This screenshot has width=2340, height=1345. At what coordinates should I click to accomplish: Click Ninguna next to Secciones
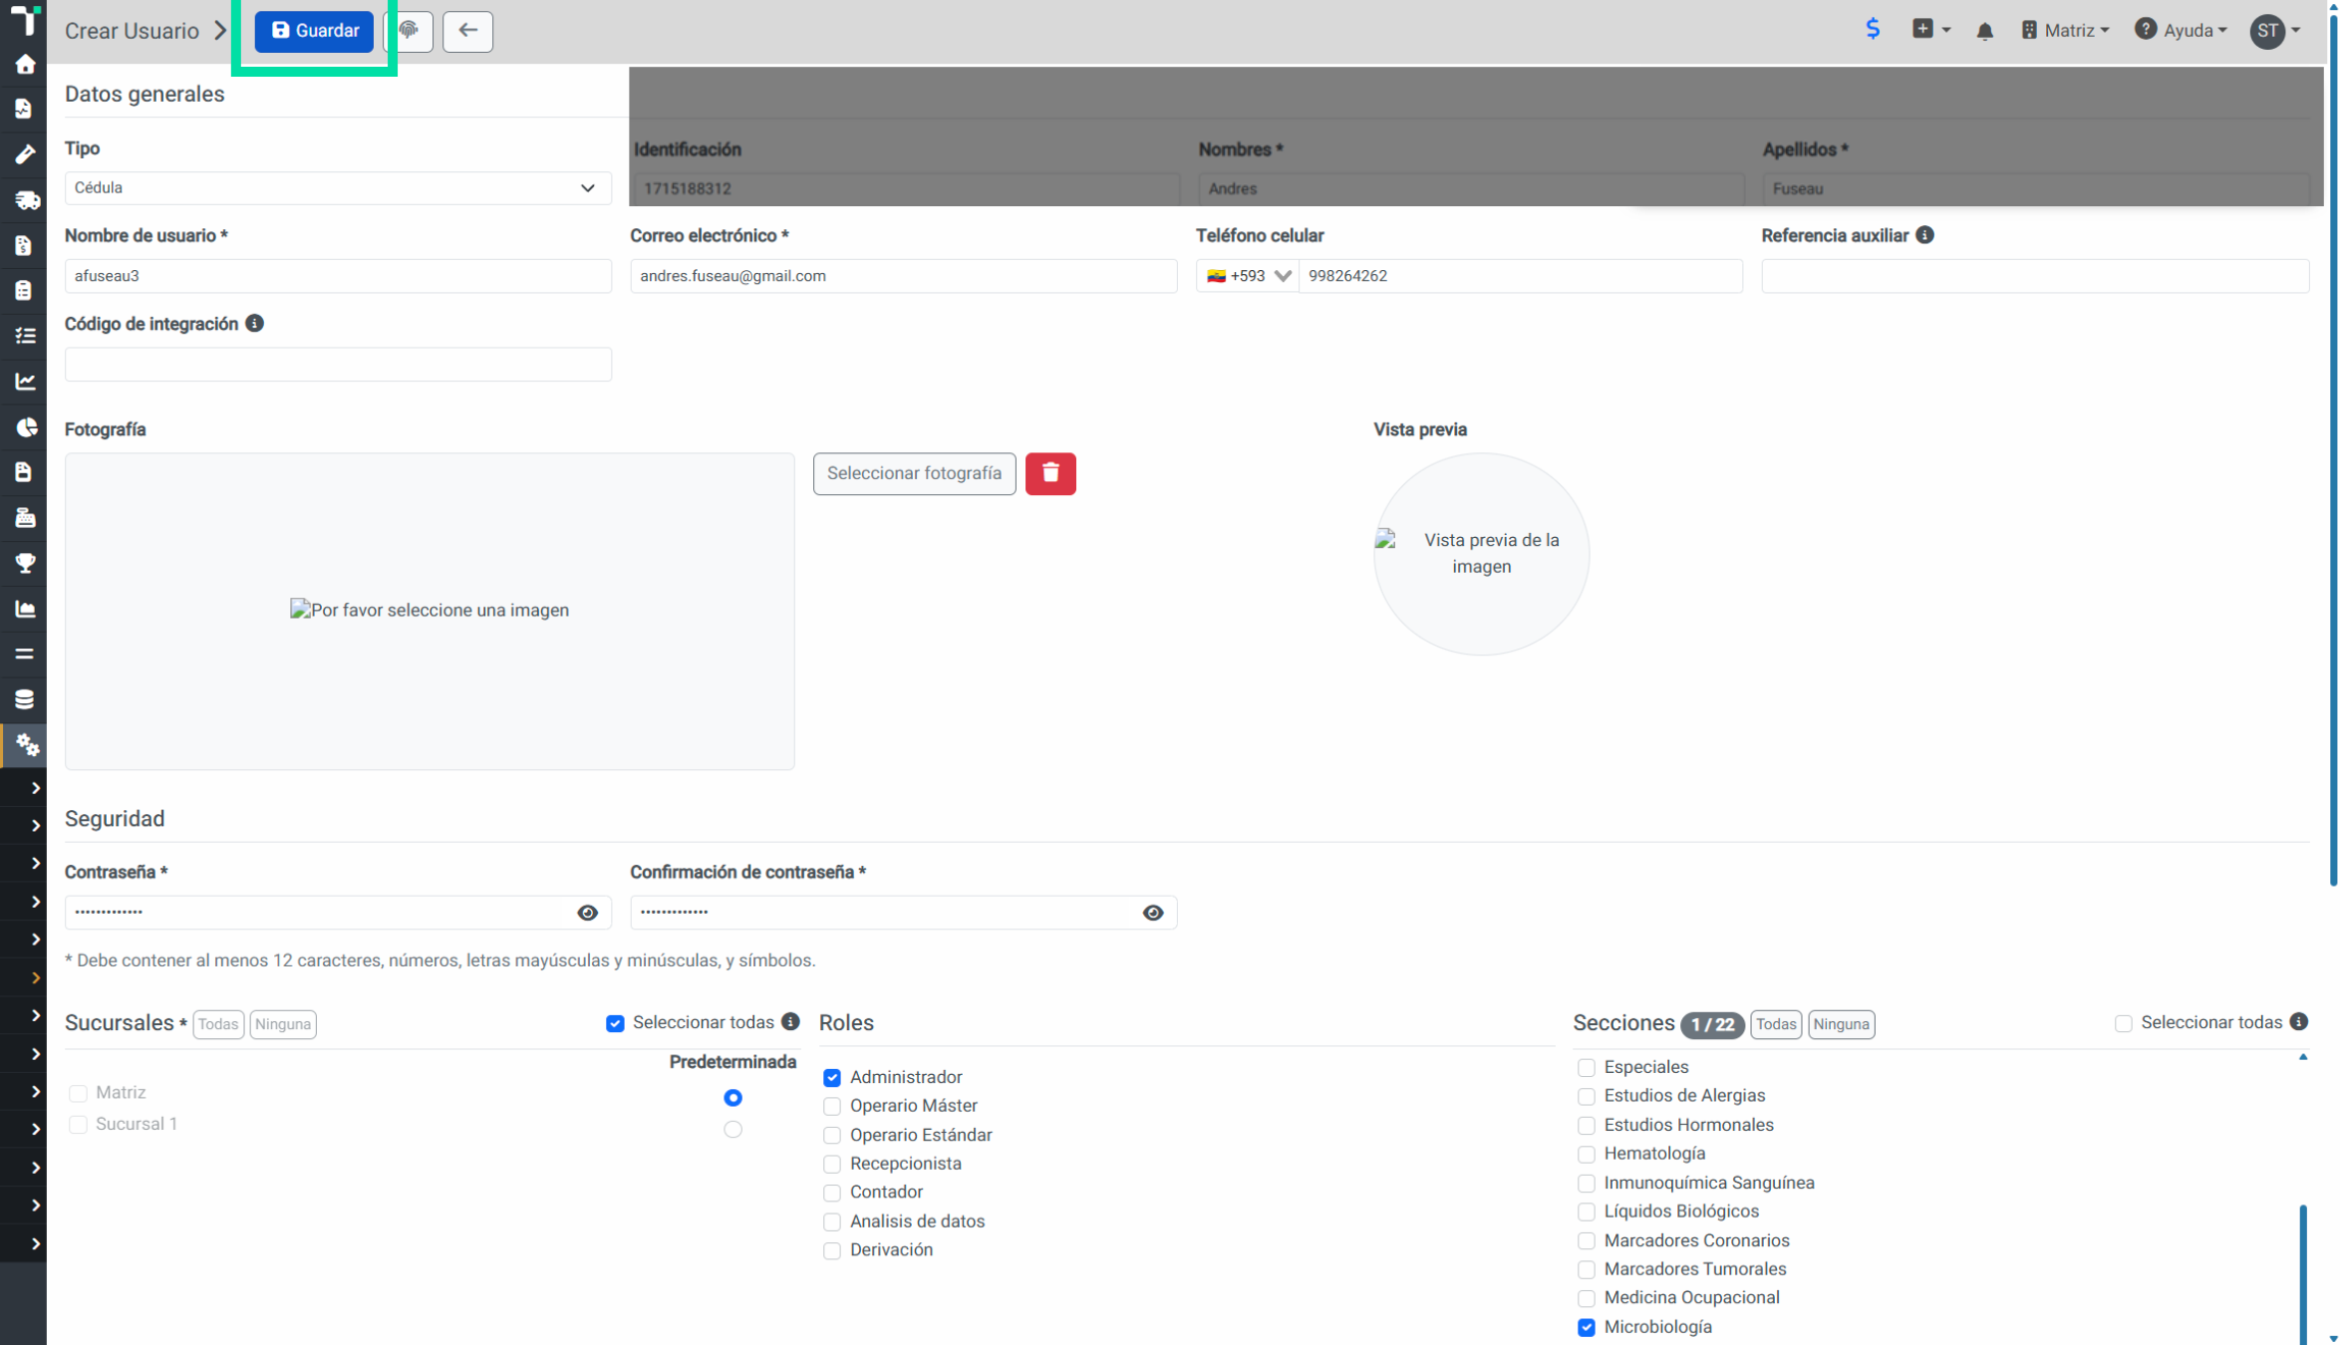click(1842, 1024)
